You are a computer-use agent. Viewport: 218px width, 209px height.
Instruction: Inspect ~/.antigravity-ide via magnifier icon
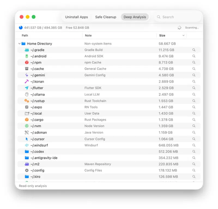click(x=194, y=158)
